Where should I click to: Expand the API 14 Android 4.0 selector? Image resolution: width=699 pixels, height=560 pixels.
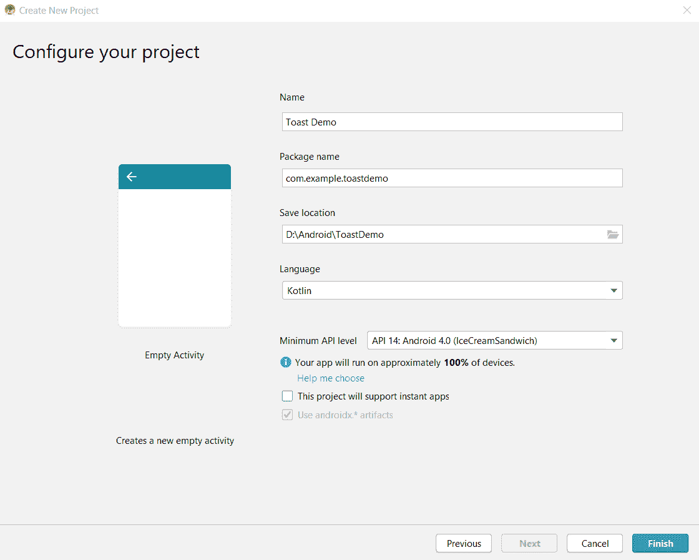point(494,340)
